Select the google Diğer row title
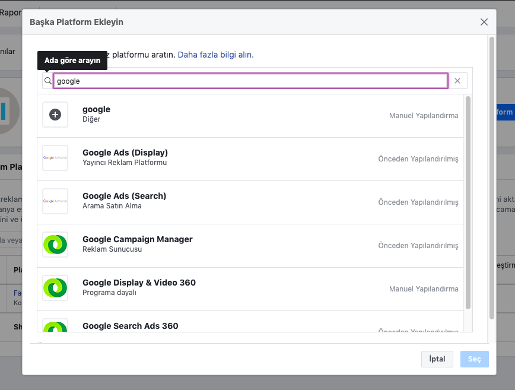This screenshot has width=515, height=390. tap(96, 109)
